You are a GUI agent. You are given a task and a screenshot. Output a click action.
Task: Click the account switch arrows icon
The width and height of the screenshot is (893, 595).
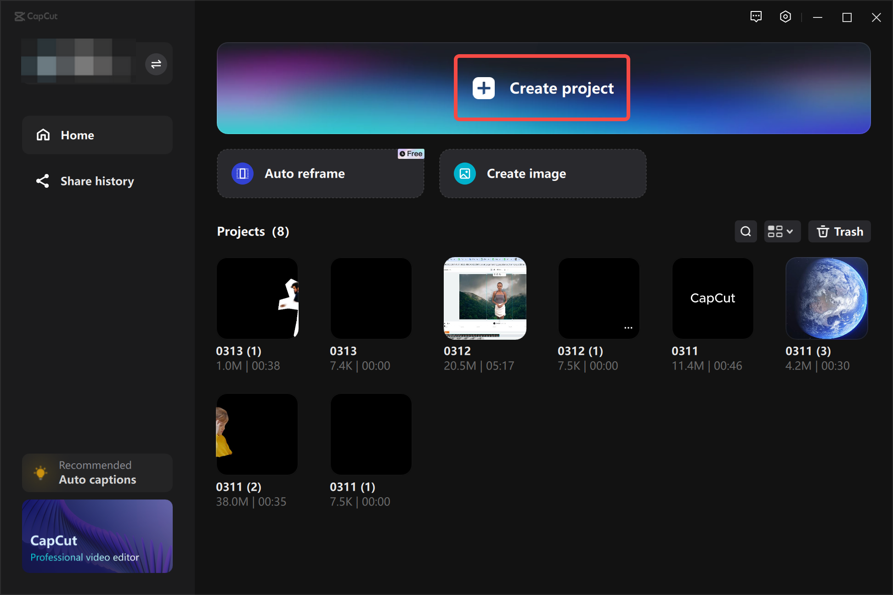(156, 64)
